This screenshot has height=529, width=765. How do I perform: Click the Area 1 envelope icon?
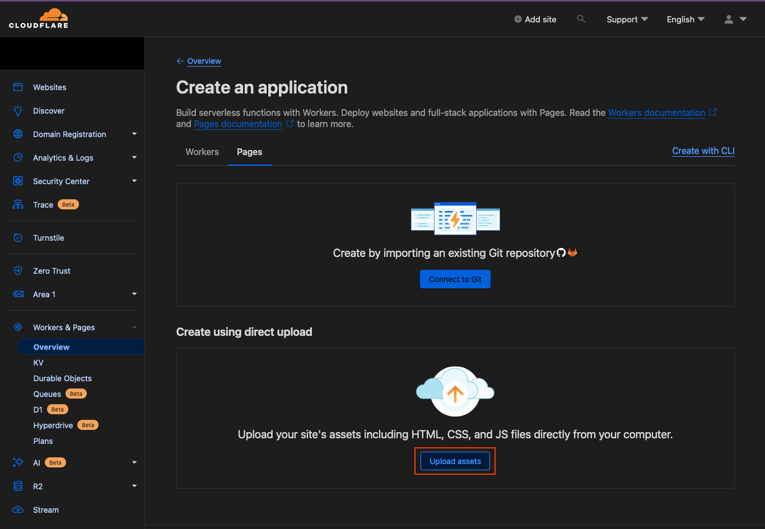18,294
